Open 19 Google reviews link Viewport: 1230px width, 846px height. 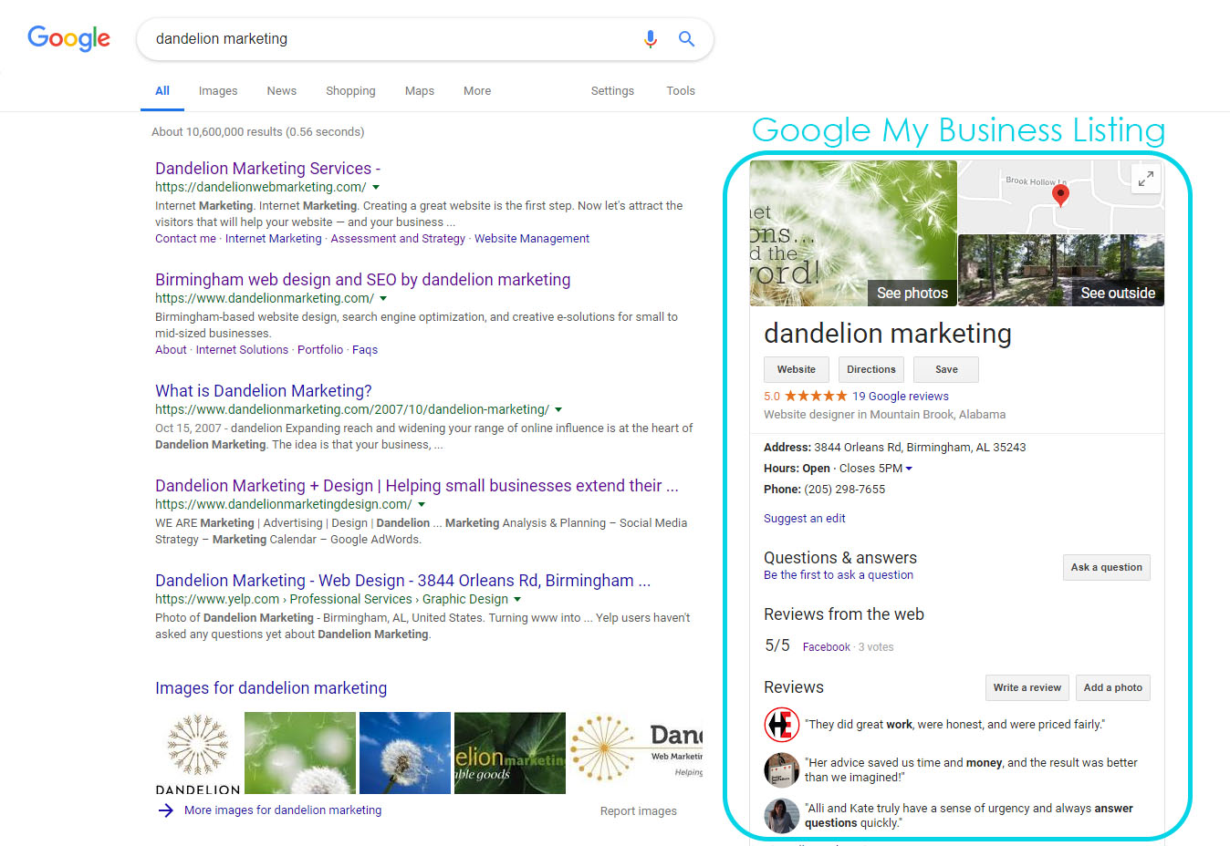(x=901, y=397)
